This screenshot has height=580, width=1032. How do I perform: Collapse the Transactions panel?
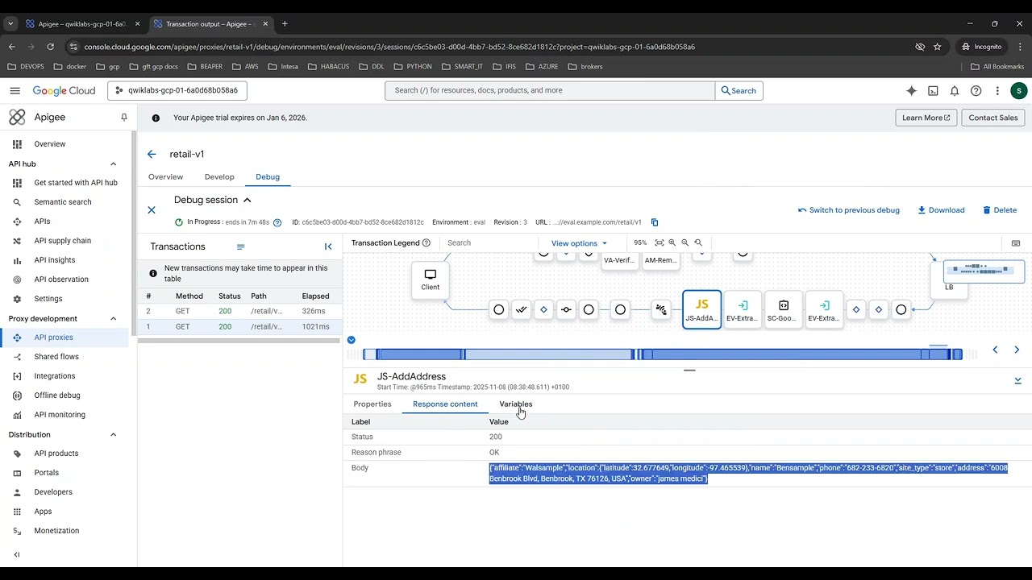coord(328,246)
